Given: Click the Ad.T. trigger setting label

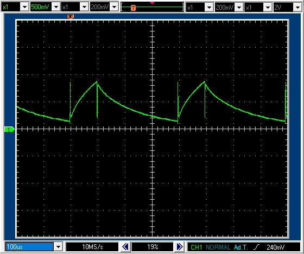Looking at the screenshot, I should point(241,247).
